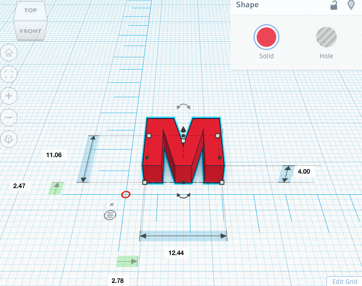Select the FRONT face of the view cube

click(x=30, y=31)
